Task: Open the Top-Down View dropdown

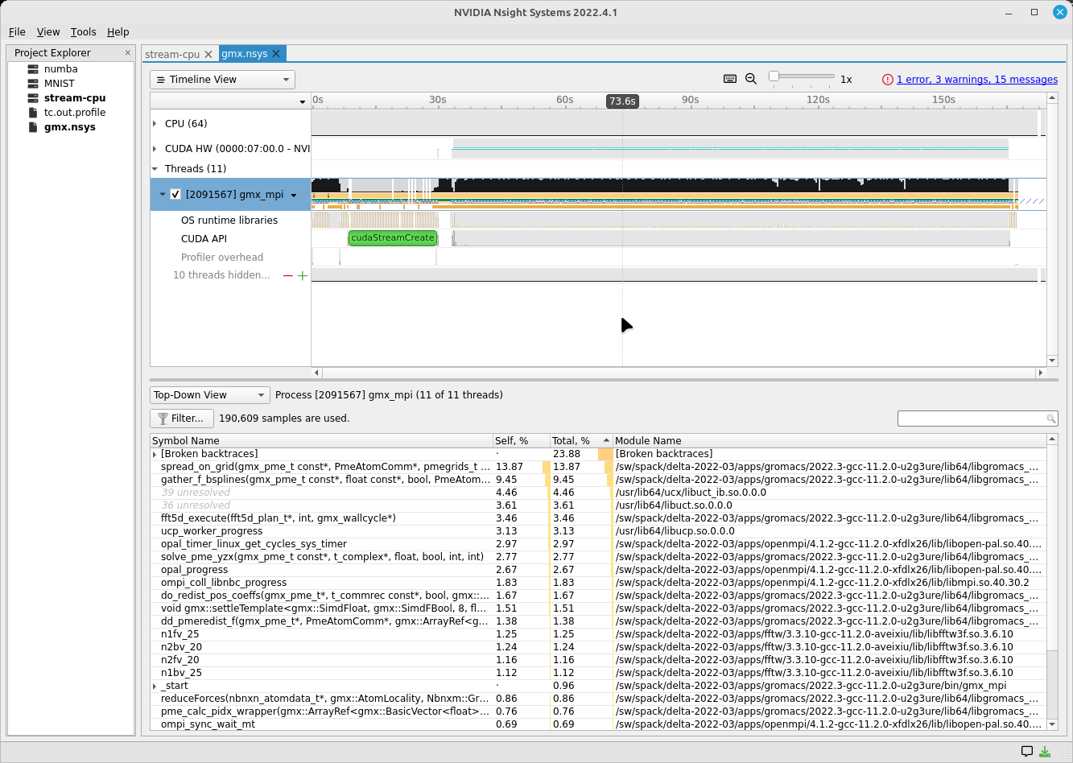Action: tap(210, 395)
